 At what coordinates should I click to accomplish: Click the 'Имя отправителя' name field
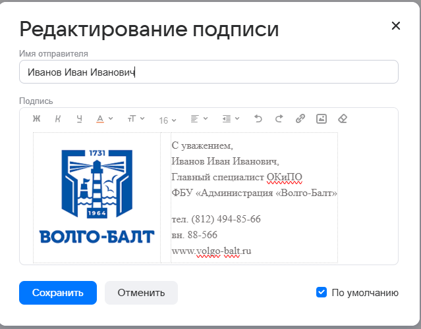208,72
